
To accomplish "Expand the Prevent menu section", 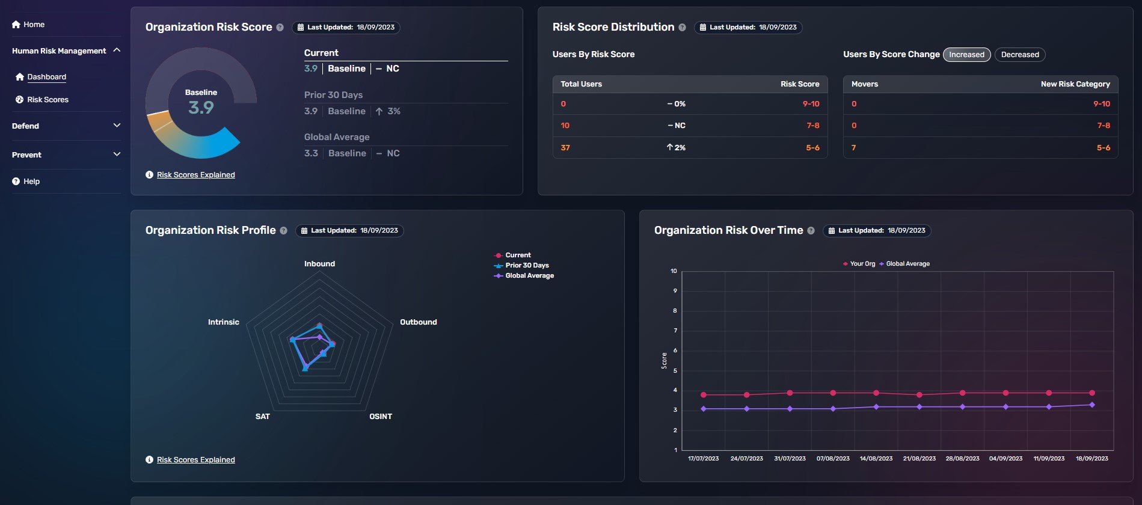I will coord(117,155).
